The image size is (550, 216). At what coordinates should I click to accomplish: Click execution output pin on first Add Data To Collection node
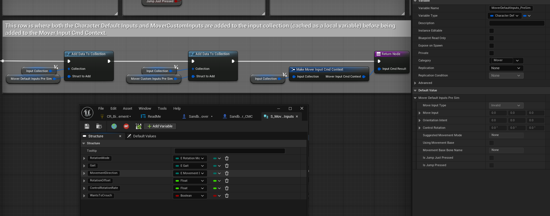(x=109, y=61)
